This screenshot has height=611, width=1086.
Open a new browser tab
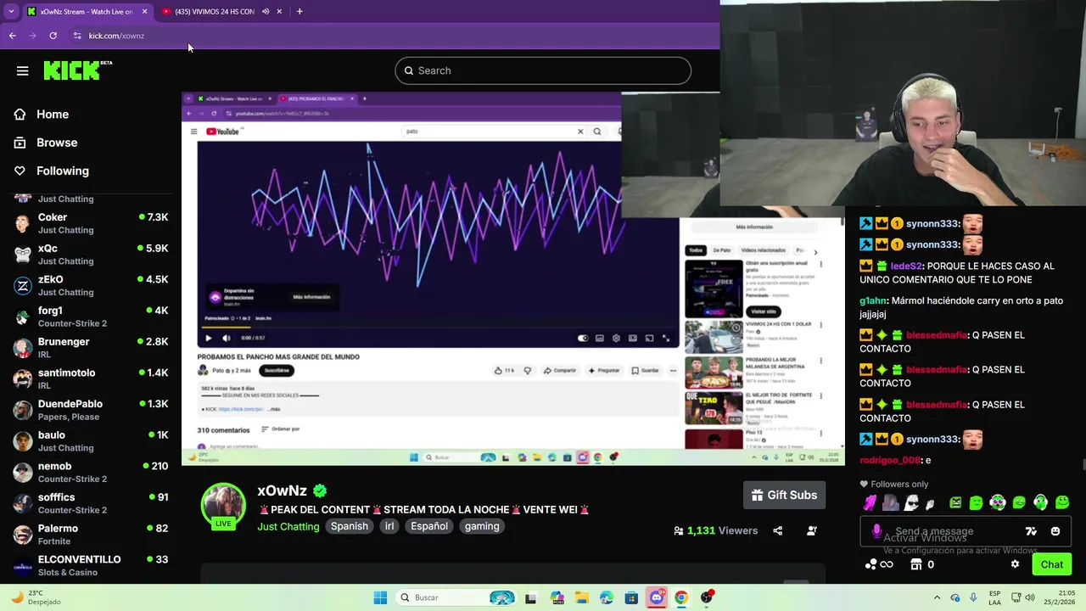click(x=299, y=11)
